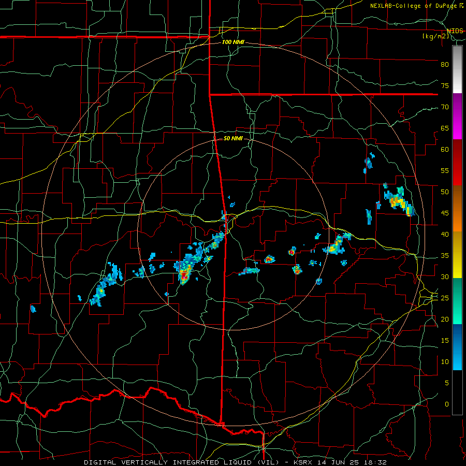This screenshot has width=466, height=466.
Task: Click the legend value 30
Action: pos(445,277)
